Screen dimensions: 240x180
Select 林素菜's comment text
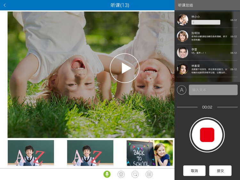[209, 71]
